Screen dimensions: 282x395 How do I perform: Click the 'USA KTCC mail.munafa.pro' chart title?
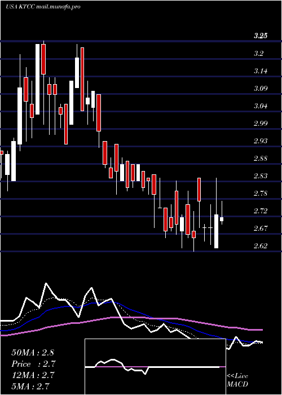[x=43, y=7]
